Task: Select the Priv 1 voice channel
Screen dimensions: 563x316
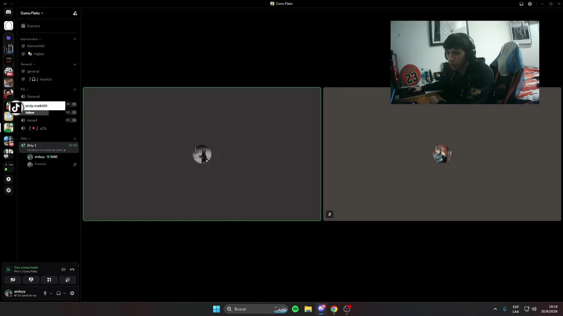Action: click(49, 147)
